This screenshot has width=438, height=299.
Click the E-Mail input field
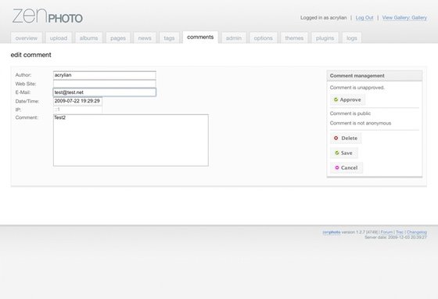coord(105,92)
